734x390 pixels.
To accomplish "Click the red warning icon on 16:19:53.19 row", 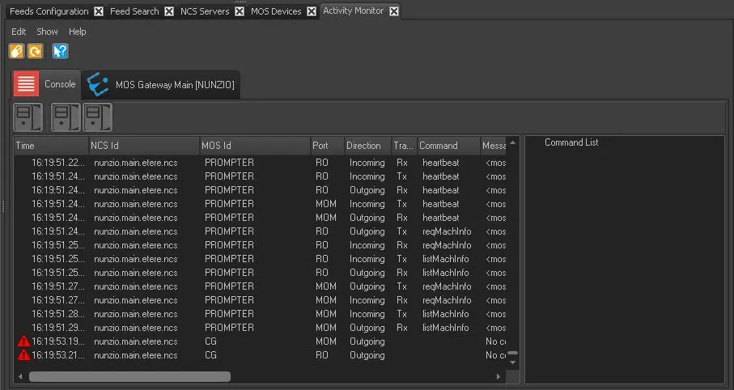I will tap(23, 341).
